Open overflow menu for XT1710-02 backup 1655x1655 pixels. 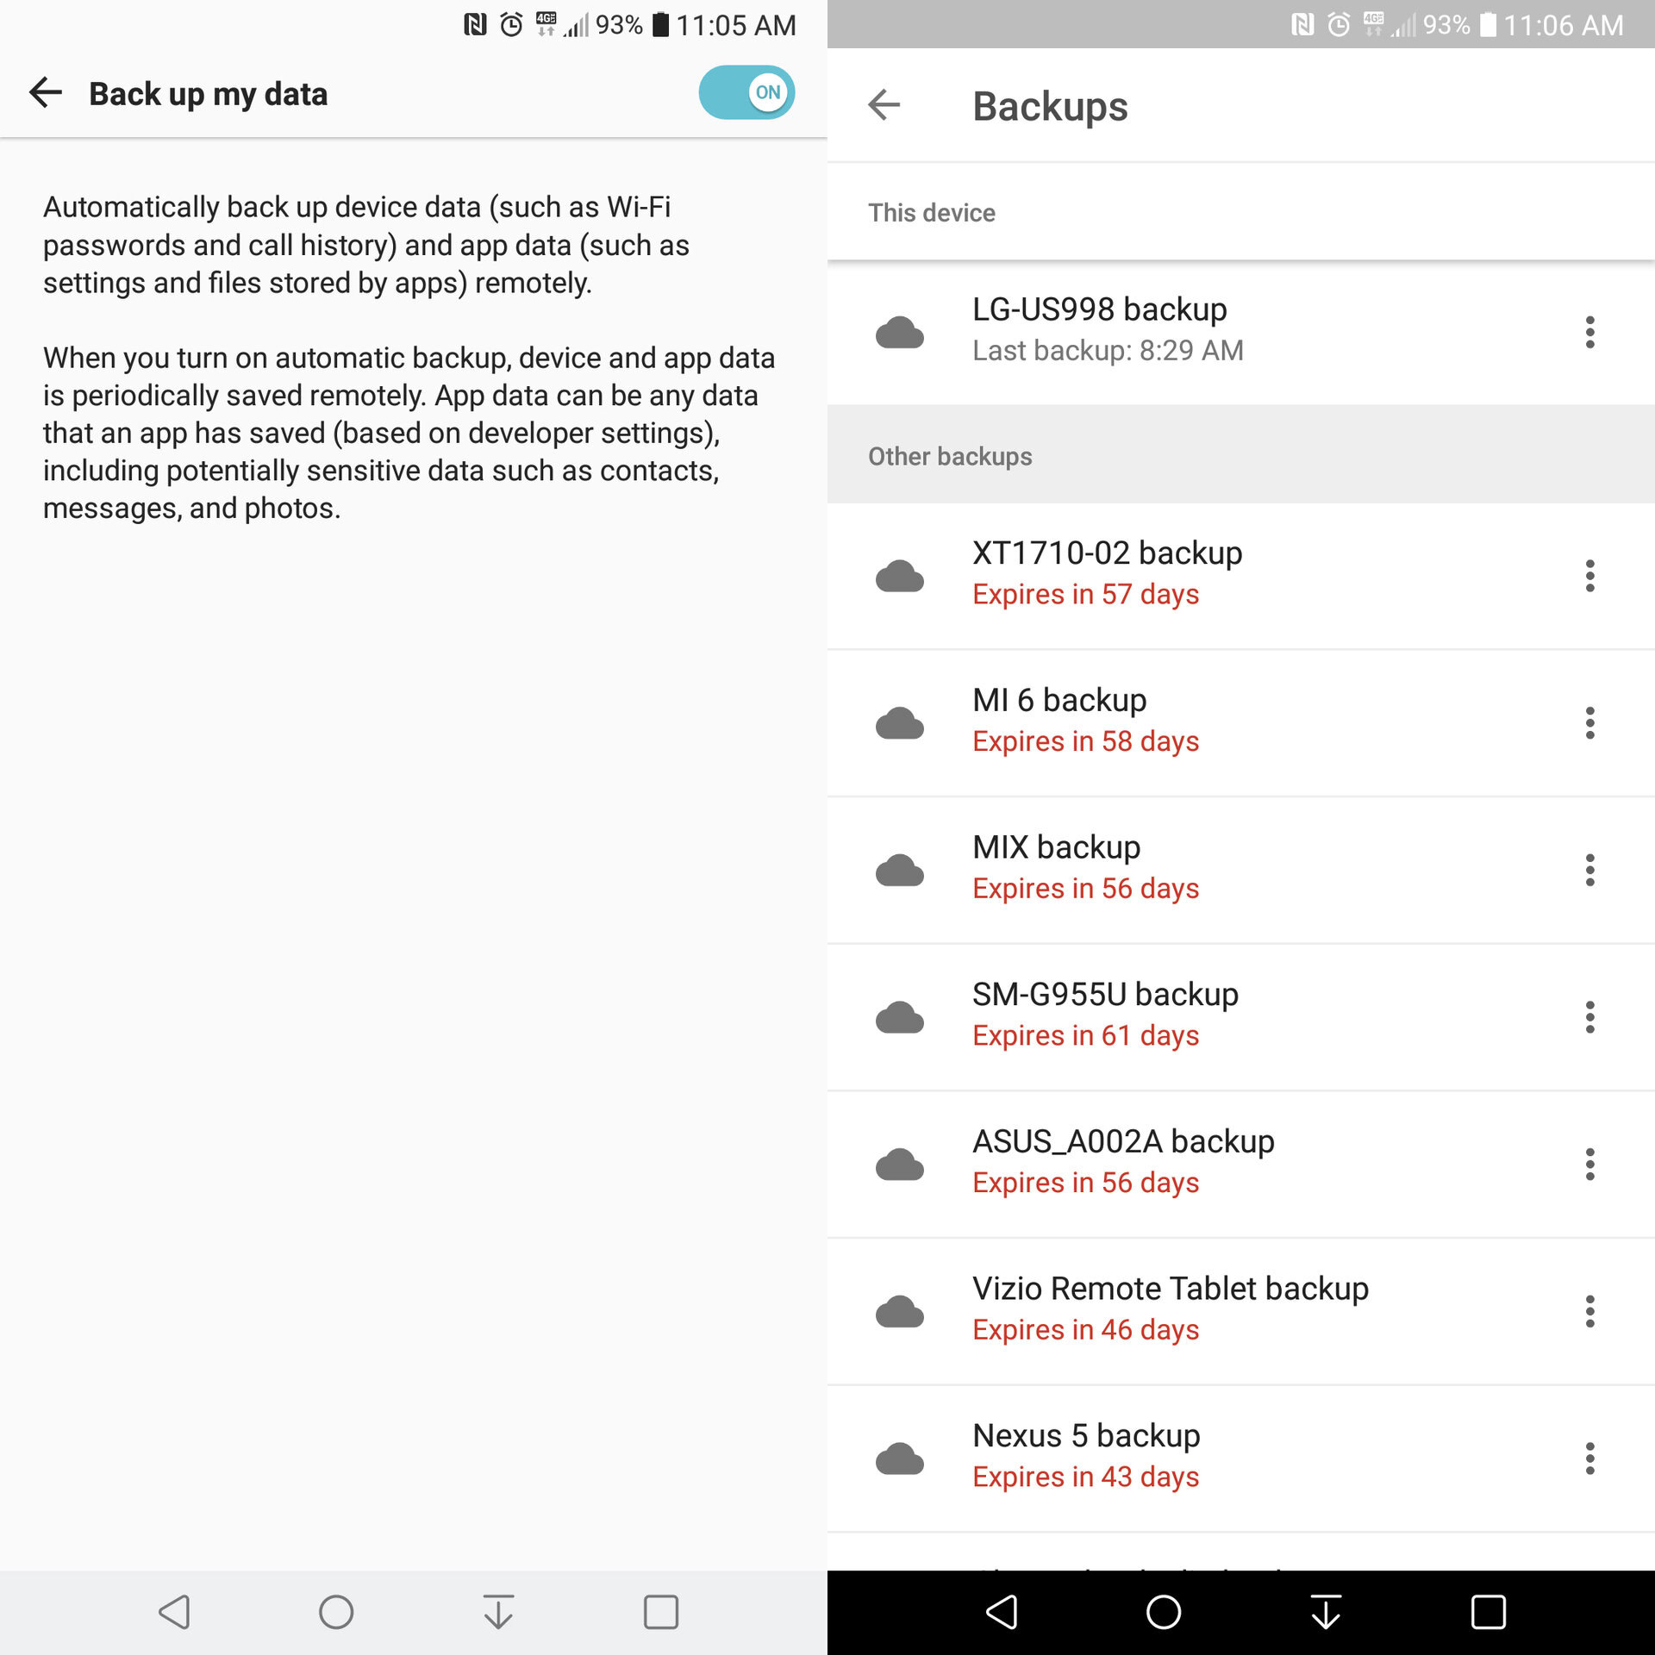[x=1589, y=576]
